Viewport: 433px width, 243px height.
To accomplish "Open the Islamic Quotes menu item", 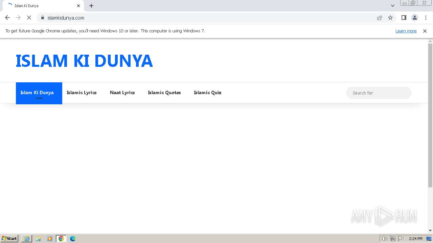I will (164, 92).
